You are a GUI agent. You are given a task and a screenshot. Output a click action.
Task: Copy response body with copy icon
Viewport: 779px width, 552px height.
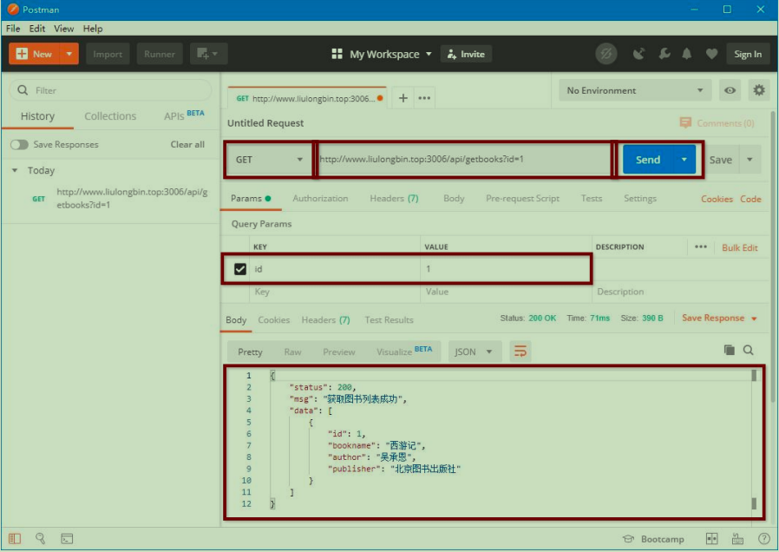(729, 351)
